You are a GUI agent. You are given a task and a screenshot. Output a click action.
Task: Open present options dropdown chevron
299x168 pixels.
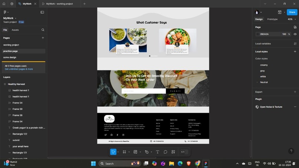[284, 12]
